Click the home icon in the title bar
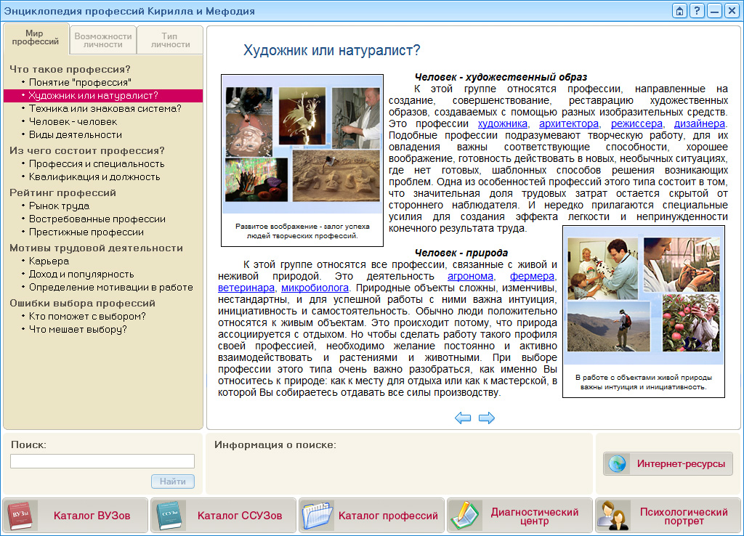744x536 pixels. click(679, 10)
